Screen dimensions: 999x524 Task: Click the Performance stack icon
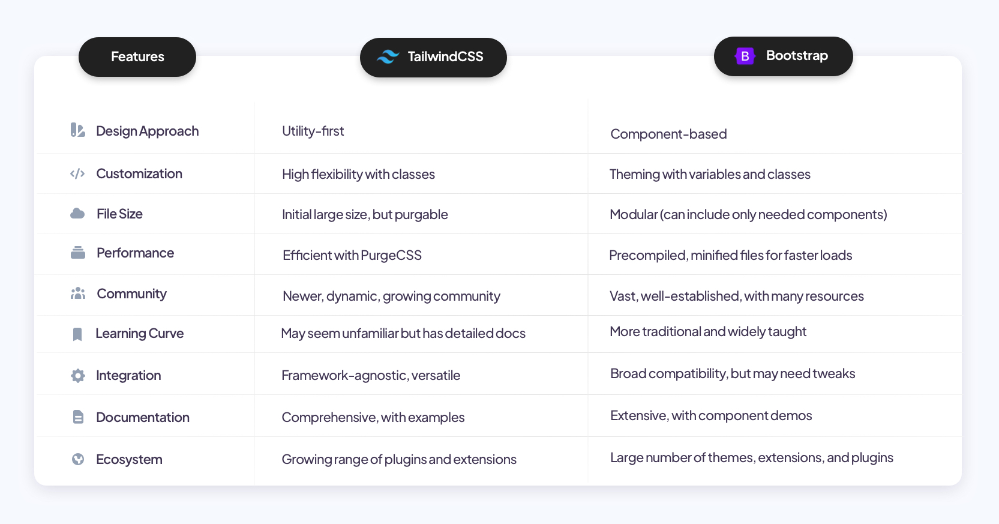coord(78,253)
